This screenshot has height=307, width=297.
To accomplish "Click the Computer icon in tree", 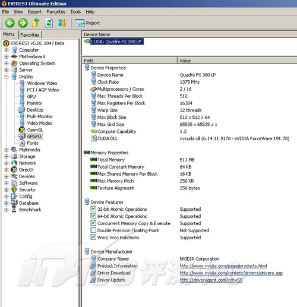I will tap(14, 50).
